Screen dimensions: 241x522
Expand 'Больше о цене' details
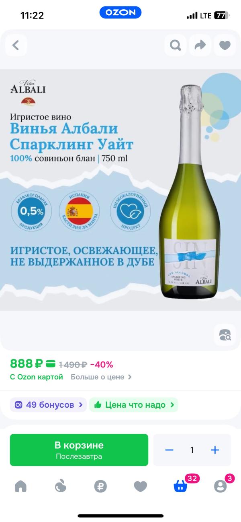click(101, 377)
